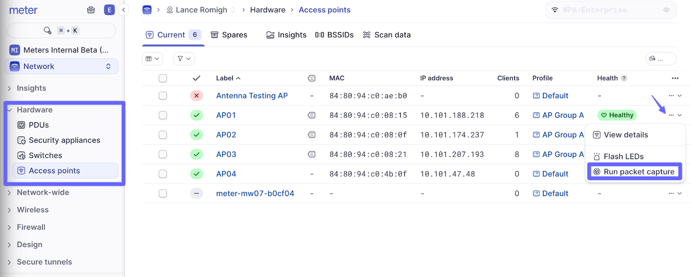Click the columns layout icon button
The width and height of the screenshot is (691, 277).
152,59
